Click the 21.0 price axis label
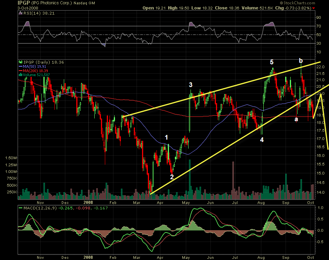Viewport: 329px width, 260px height. (x=320, y=80)
